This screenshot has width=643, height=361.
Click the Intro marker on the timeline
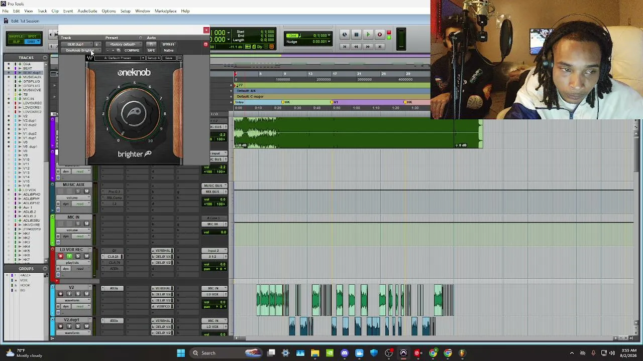click(240, 102)
